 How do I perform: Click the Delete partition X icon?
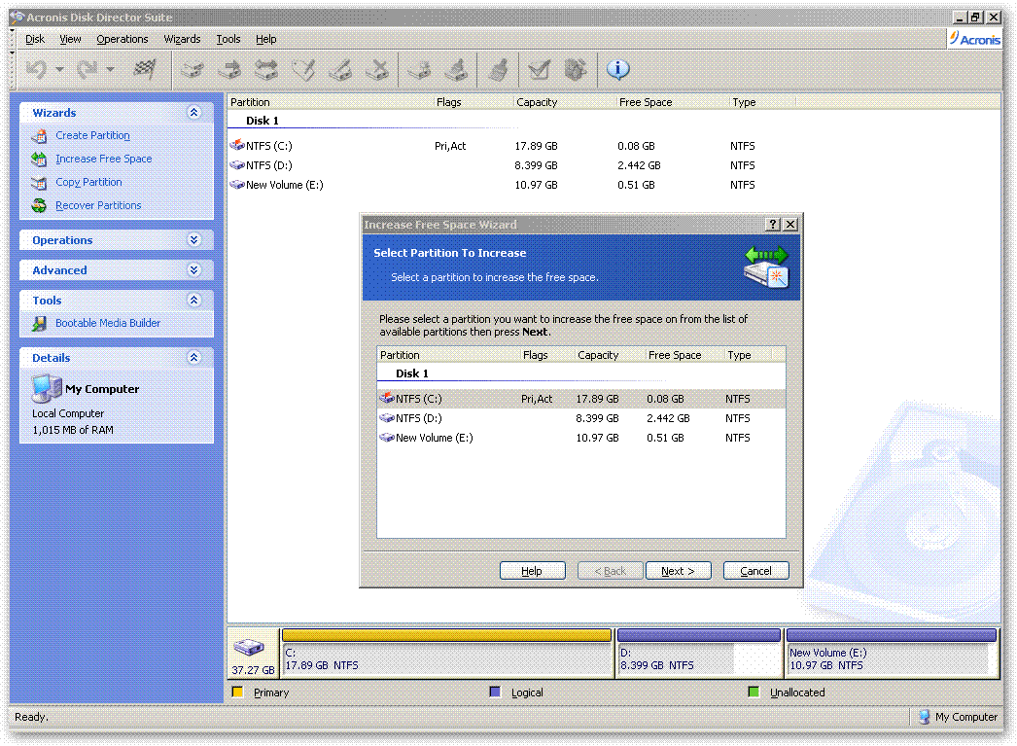tap(377, 69)
